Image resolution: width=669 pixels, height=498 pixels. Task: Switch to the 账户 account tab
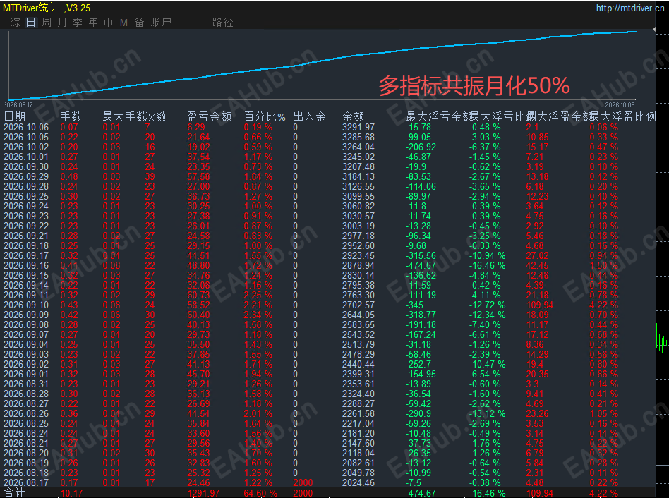pyautogui.click(x=161, y=22)
